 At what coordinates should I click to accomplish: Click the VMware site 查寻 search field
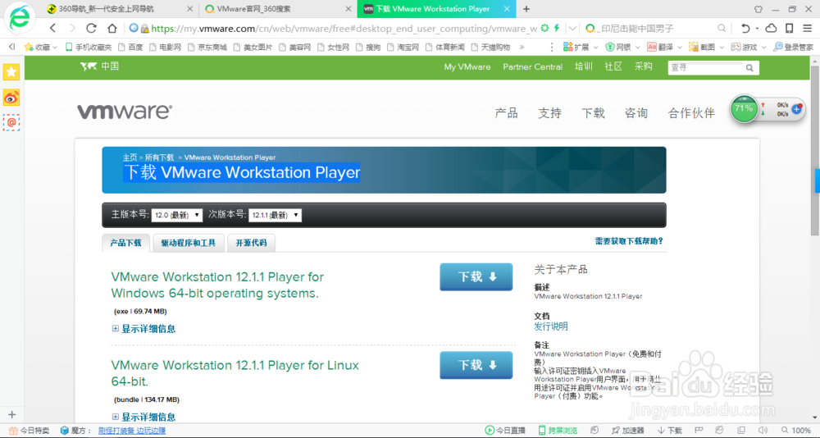tap(706, 67)
